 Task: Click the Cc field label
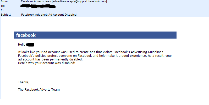pos(3,10)
